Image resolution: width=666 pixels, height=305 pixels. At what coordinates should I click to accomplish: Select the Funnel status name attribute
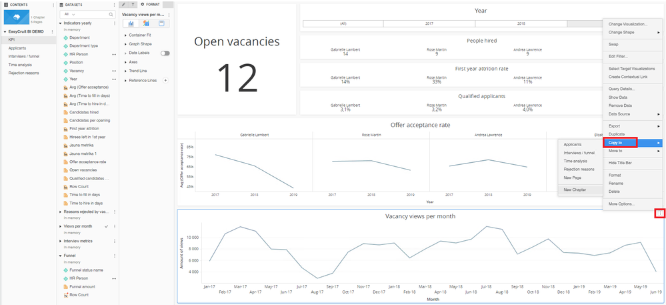(86, 270)
